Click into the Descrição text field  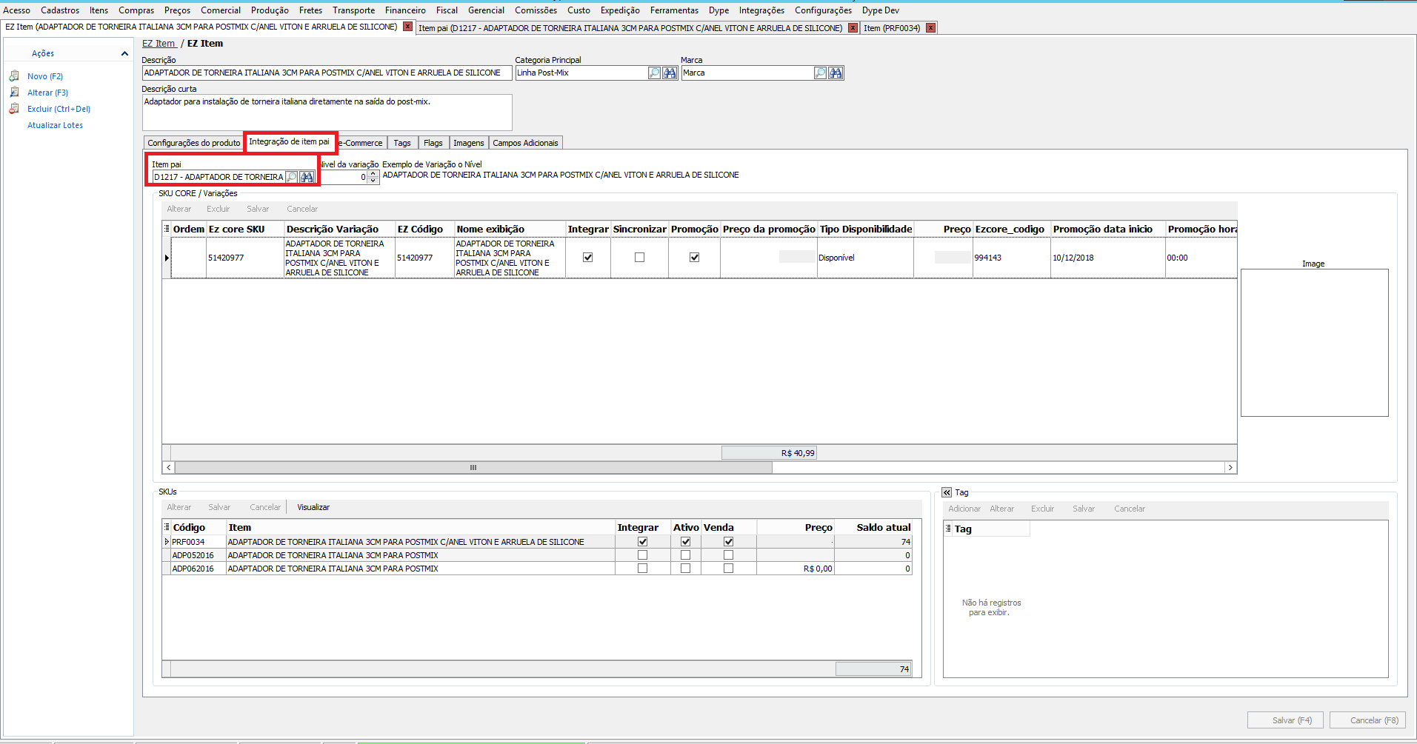[327, 73]
